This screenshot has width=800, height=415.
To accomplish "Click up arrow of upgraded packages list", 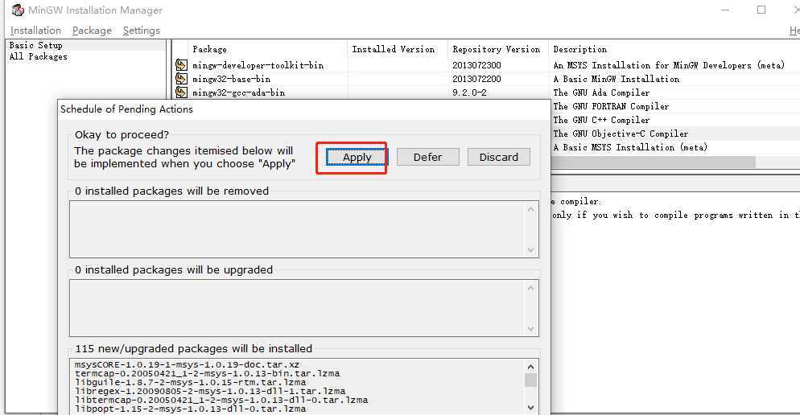I will click(530, 288).
